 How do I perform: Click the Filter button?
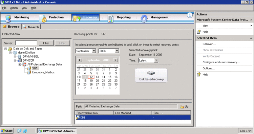pyautogui.click(x=46, y=43)
